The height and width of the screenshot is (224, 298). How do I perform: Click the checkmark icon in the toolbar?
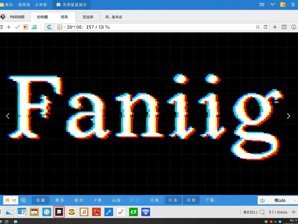point(17,27)
